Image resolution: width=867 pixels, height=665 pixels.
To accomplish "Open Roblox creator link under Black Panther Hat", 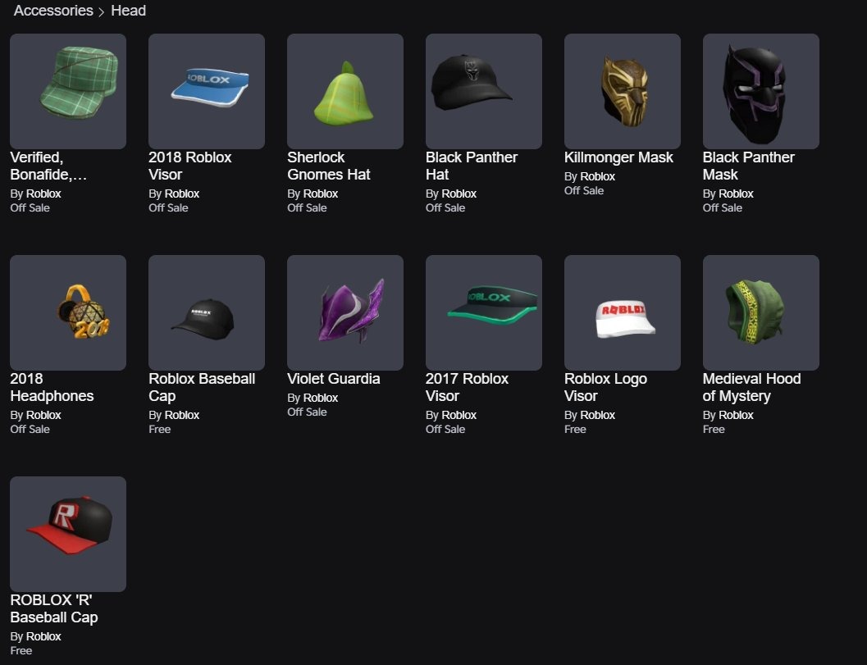I will coord(459,194).
